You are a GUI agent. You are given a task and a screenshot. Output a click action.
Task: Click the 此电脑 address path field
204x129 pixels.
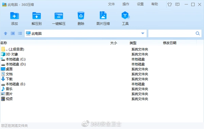[x=86, y=34]
